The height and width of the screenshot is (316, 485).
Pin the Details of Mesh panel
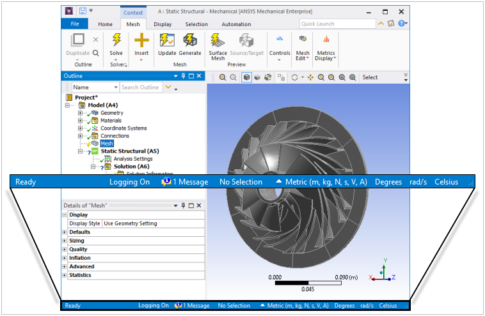coord(183,206)
